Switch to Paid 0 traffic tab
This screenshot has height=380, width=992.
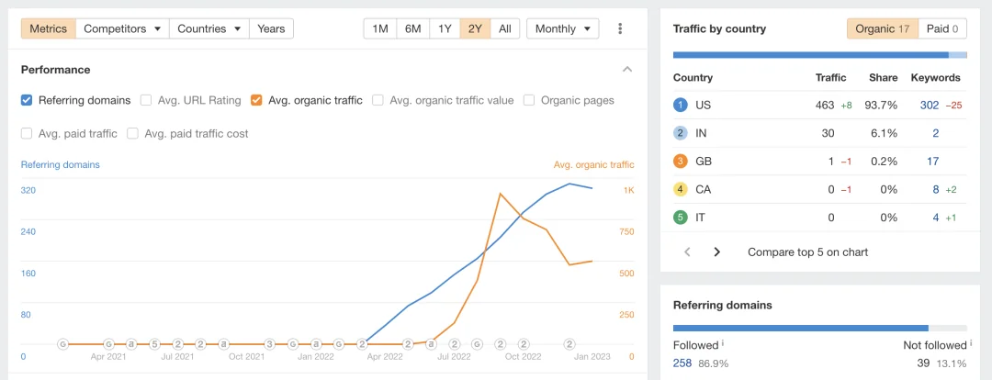point(942,28)
